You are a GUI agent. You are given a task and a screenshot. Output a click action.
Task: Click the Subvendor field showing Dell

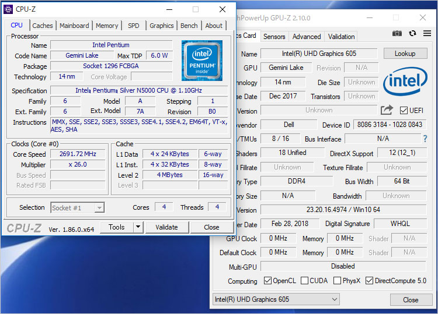pyautogui.click(x=289, y=125)
